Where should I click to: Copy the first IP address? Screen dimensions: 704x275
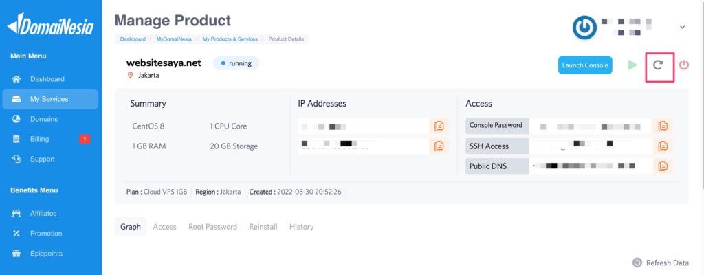click(x=439, y=126)
